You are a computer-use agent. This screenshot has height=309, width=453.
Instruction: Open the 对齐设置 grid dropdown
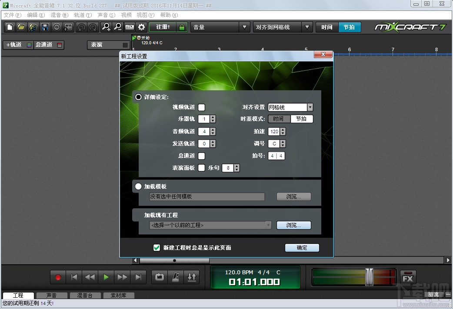point(310,107)
